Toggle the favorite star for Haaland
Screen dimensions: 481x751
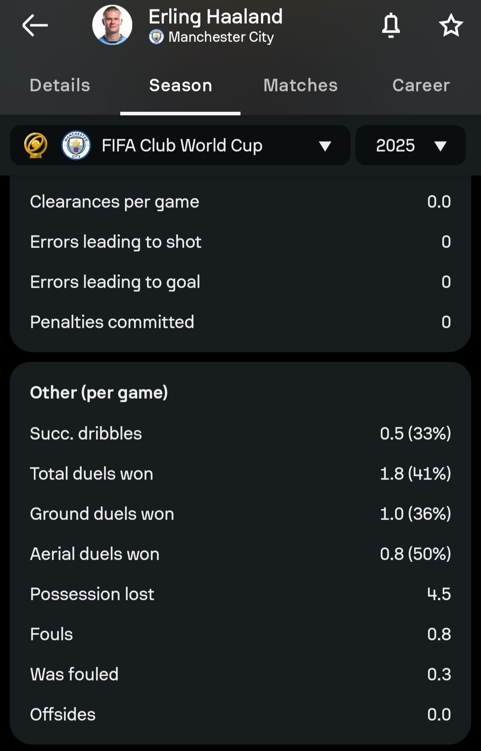click(451, 25)
